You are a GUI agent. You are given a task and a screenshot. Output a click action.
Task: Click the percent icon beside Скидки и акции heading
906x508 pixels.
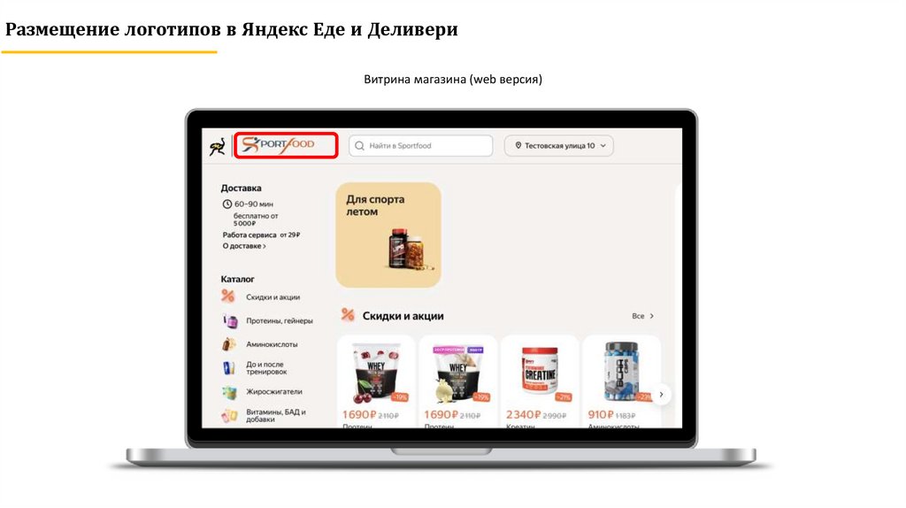(347, 315)
